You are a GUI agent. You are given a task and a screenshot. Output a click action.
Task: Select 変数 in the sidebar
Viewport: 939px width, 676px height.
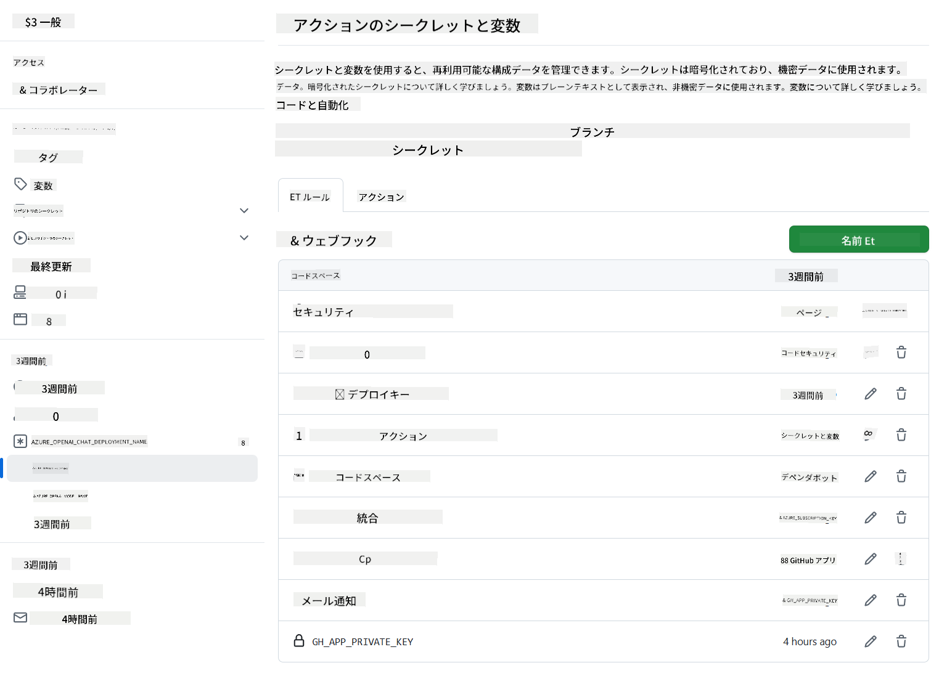click(43, 185)
